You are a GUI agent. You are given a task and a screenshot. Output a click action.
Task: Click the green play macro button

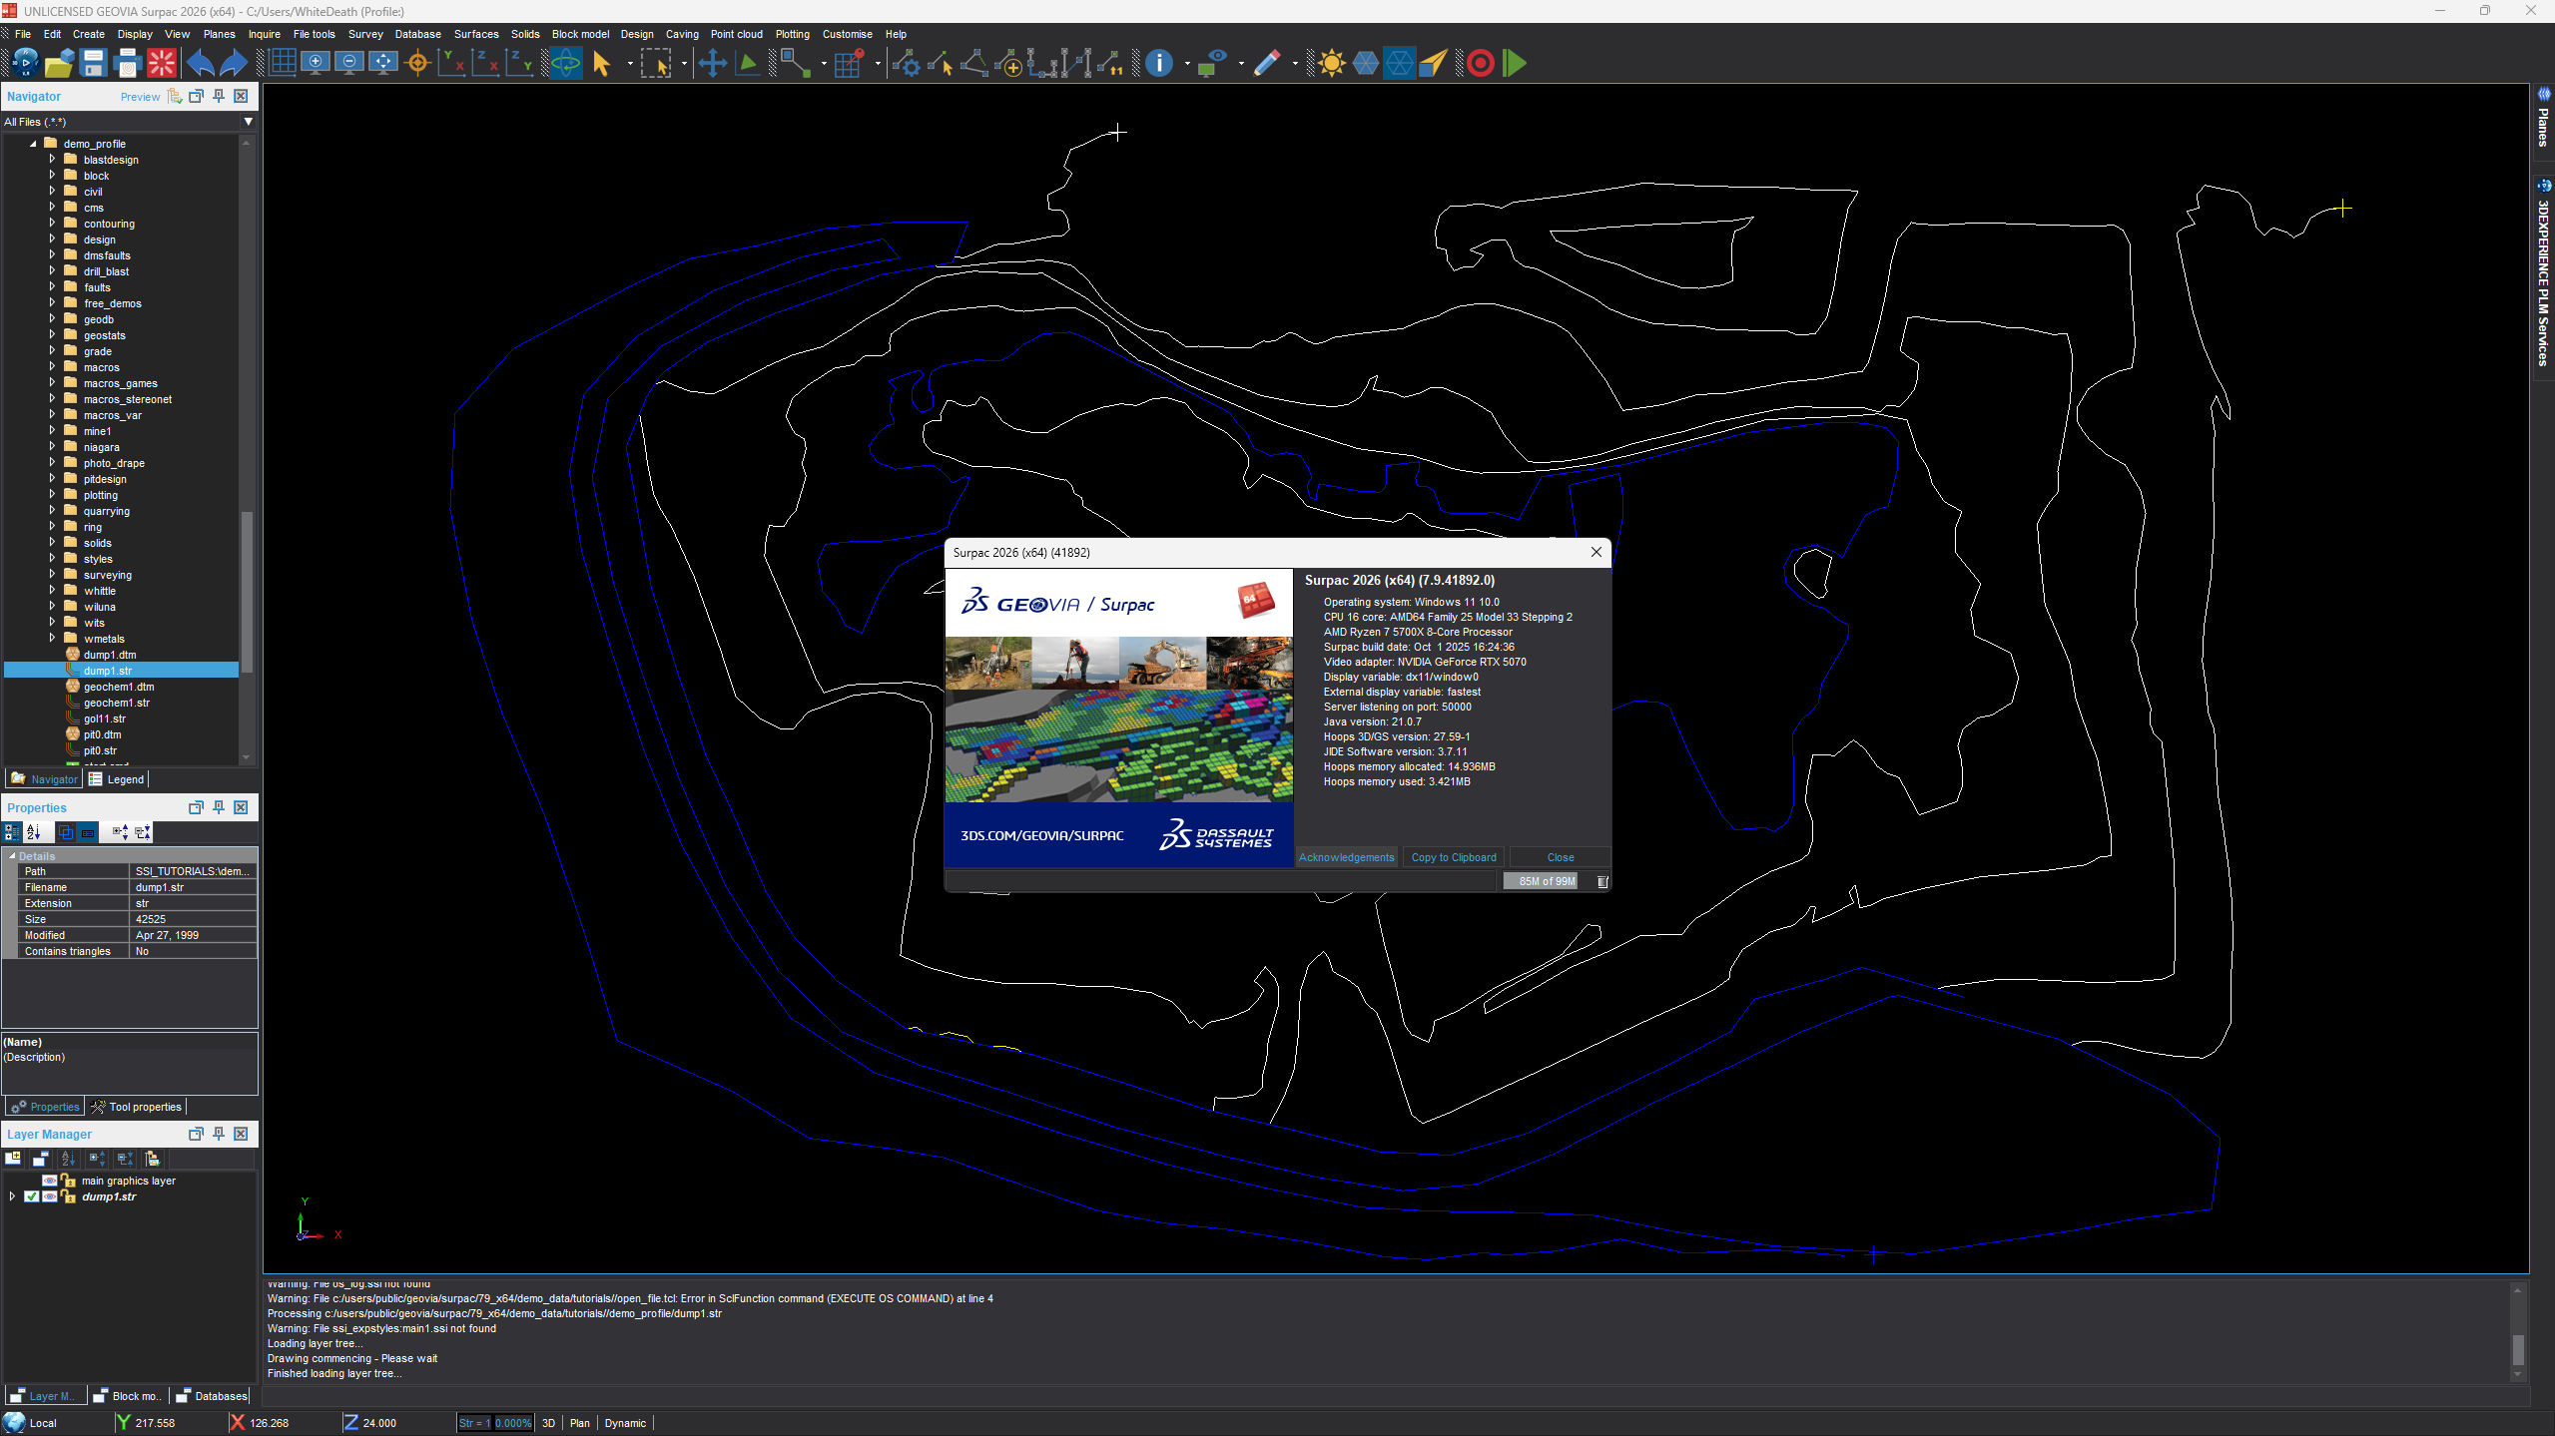pyautogui.click(x=1515, y=63)
